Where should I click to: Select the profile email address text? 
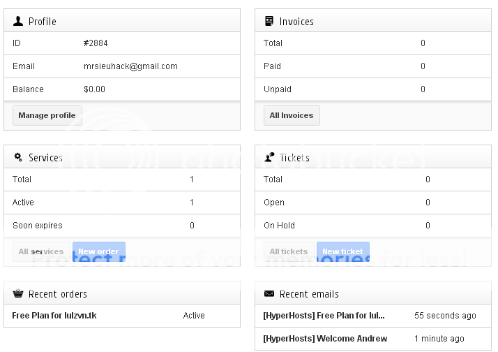tap(130, 66)
